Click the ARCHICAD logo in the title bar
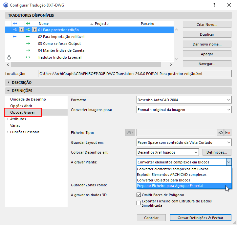Image resolution: width=237 pixels, height=225 pixels. pos(6,5)
